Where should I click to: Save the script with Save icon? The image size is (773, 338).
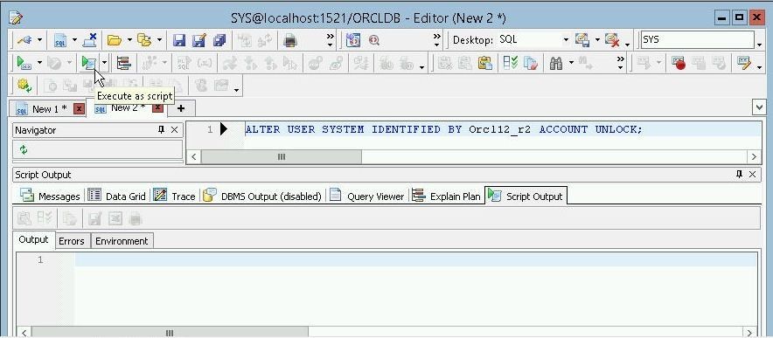pos(179,40)
